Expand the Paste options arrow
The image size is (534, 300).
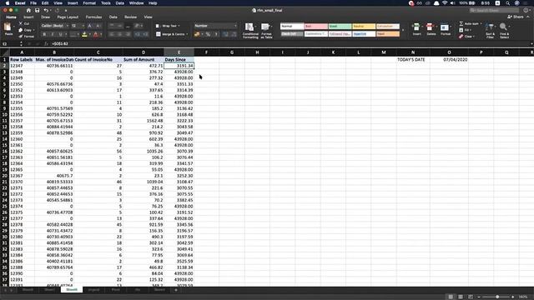(13, 27)
